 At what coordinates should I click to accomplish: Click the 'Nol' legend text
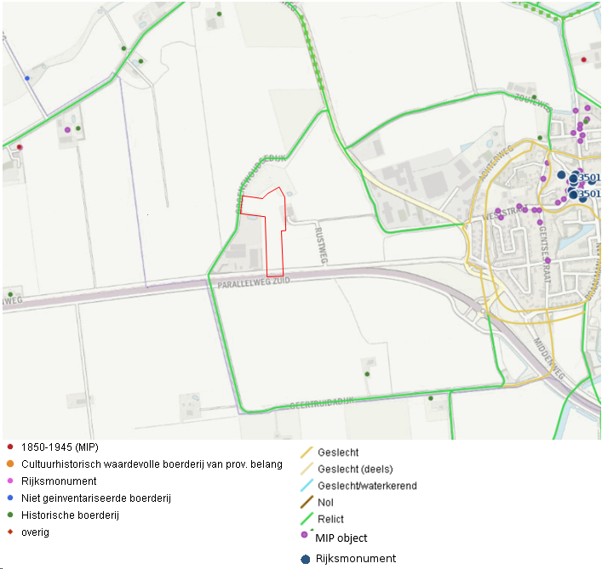click(x=325, y=503)
